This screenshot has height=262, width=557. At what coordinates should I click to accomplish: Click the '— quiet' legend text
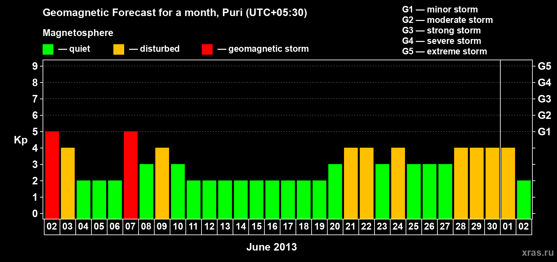click(x=74, y=49)
